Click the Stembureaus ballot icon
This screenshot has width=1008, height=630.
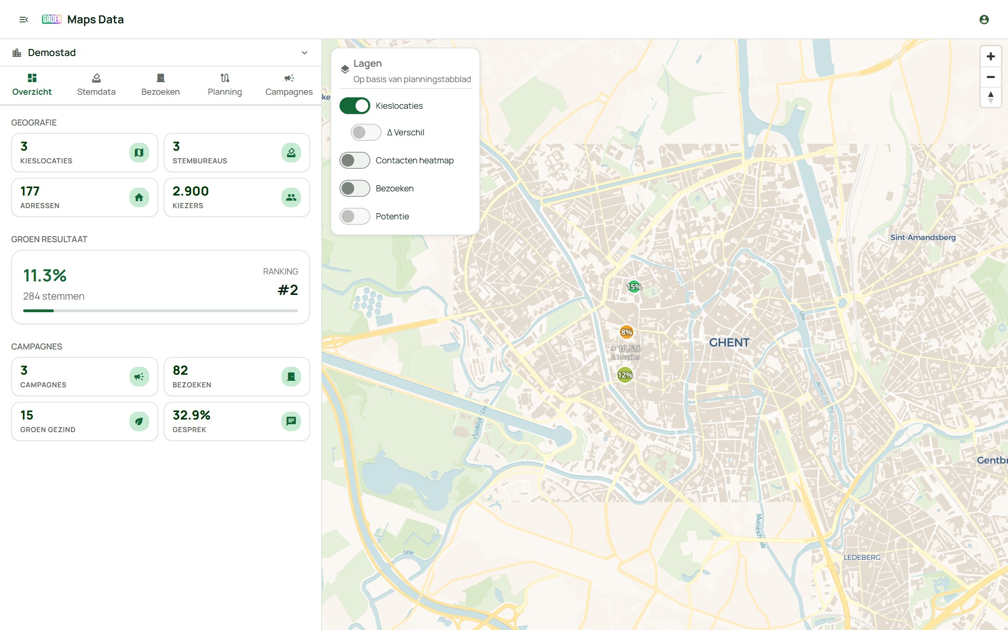point(291,153)
